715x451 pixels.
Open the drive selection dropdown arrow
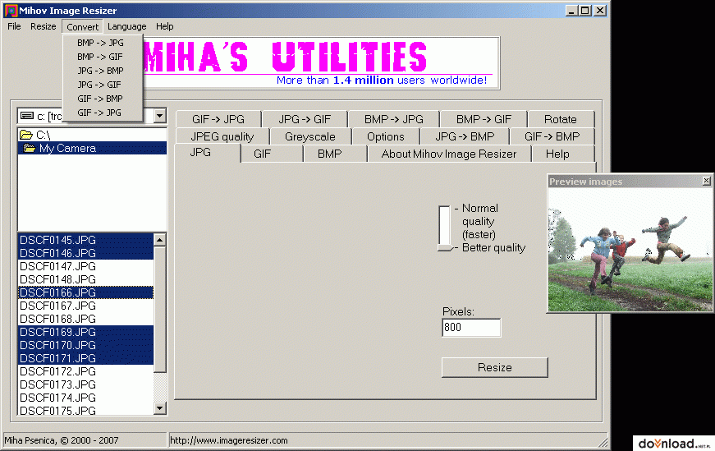pyautogui.click(x=159, y=116)
